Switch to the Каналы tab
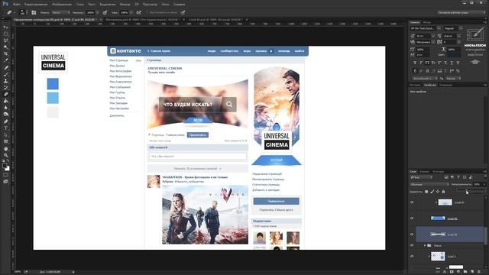 pos(424,171)
